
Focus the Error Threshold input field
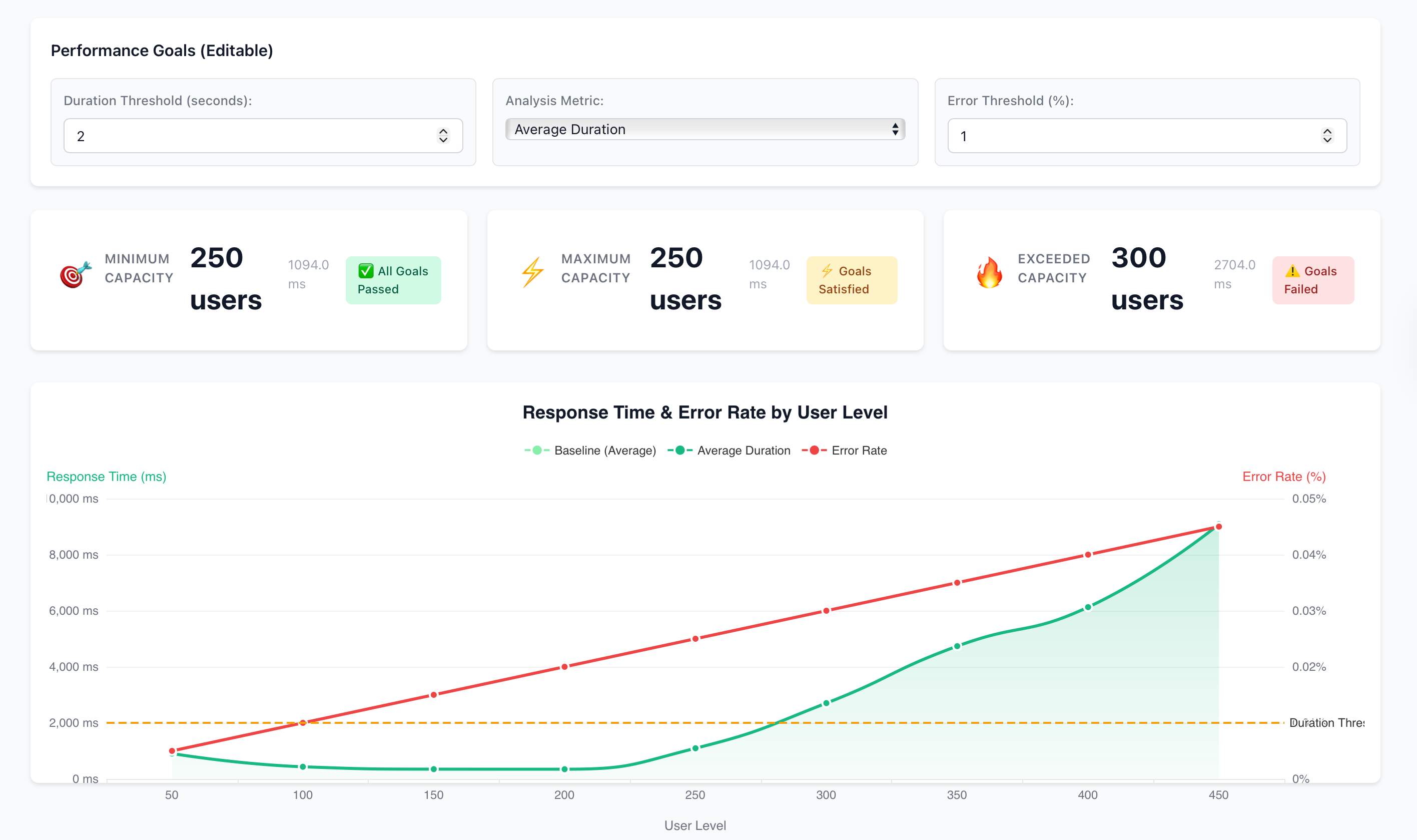1131,136
